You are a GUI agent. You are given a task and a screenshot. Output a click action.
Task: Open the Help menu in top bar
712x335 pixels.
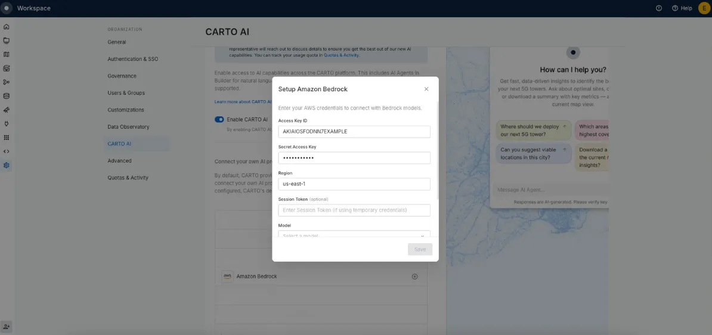682,8
